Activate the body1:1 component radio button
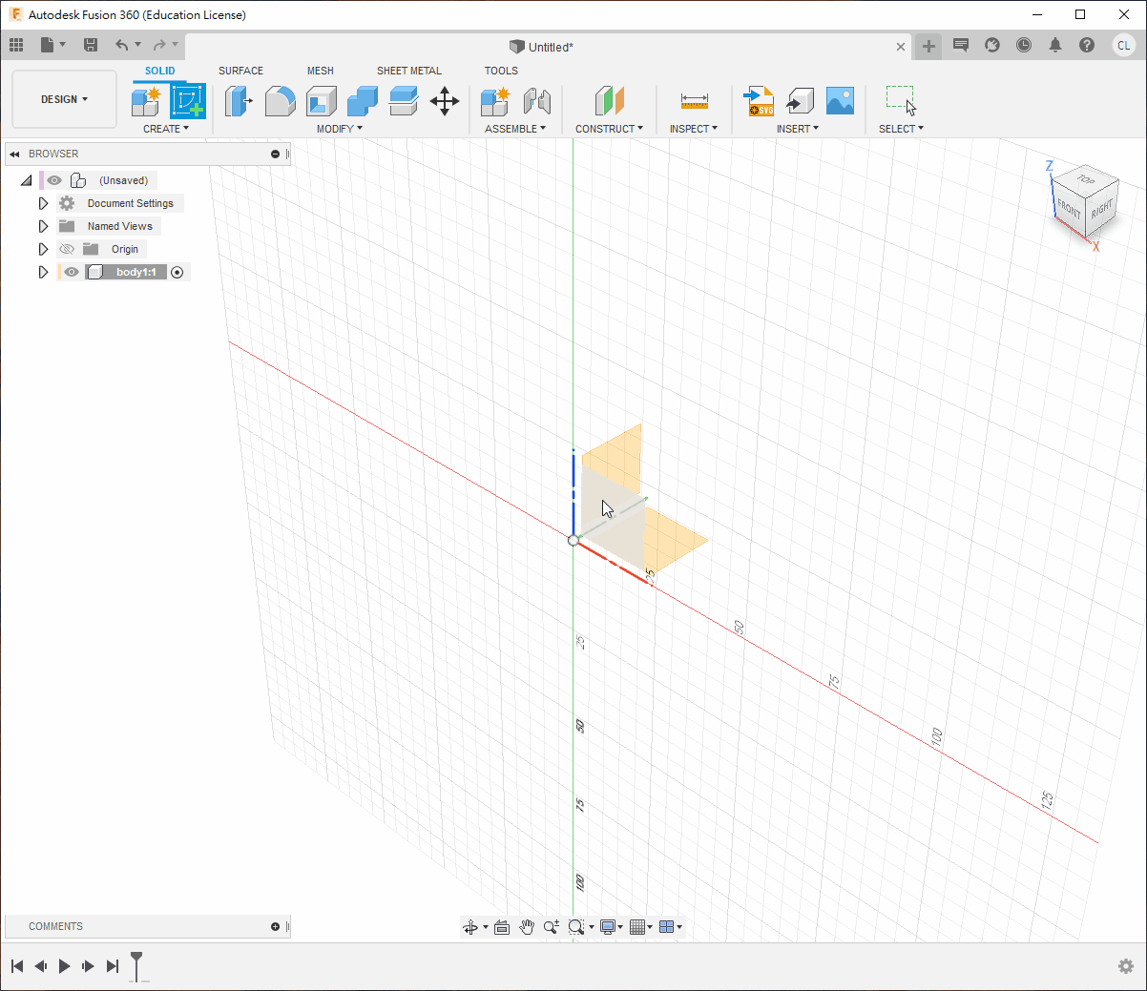The image size is (1147, 991). point(177,272)
